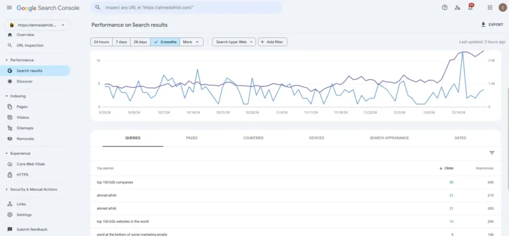Viewport: 509px width, 236px height.
Task: Click the table filter rows icon
Action: 492,153
